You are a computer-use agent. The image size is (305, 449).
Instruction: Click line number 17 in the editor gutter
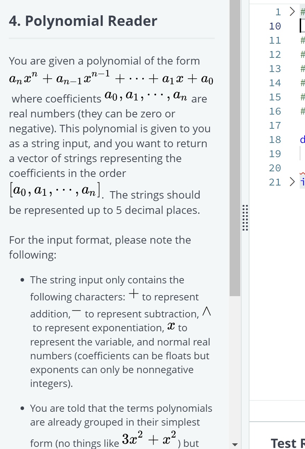click(275, 126)
